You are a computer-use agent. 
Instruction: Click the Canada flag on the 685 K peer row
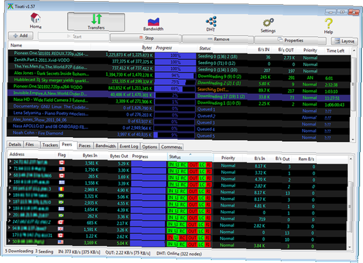(61, 222)
